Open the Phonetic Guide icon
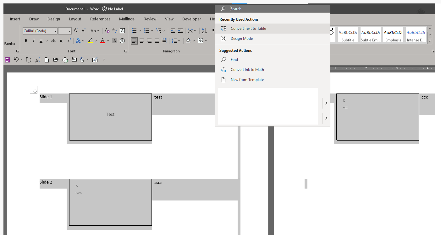The height and width of the screenshot is (235, 441). click(115, 31)
